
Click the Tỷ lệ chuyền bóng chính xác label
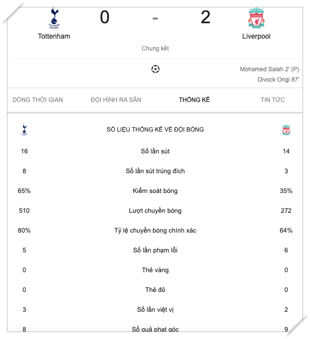[155, 231]
